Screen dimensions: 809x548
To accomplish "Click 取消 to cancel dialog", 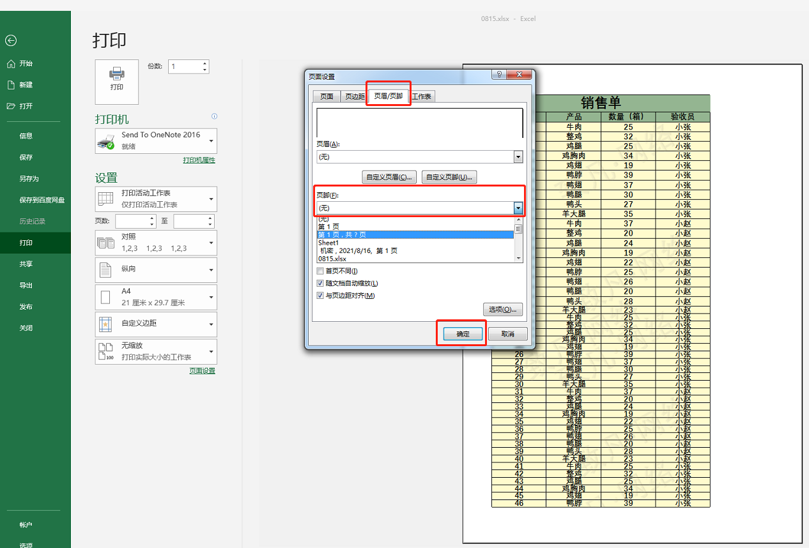I will pos(508,334).
